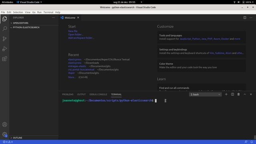Install Python language support link

196,39
